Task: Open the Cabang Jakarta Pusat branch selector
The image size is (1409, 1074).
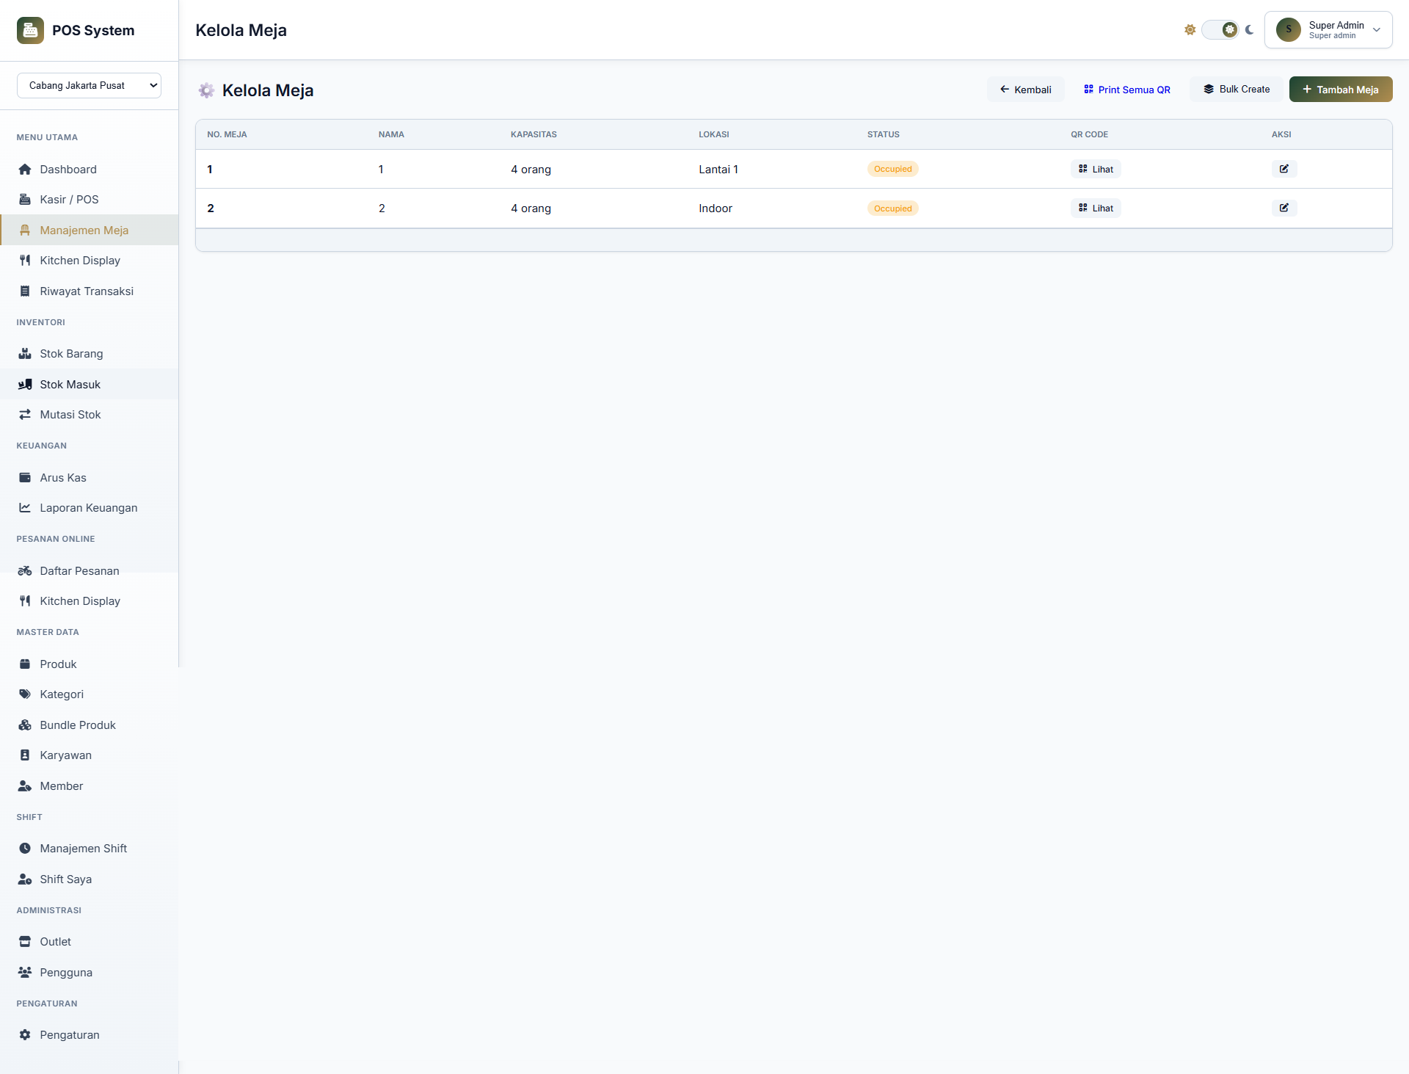Action: tap(89, 85)
